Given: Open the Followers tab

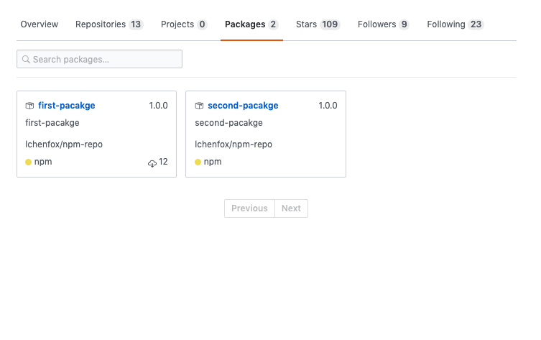Looking at the screenshot, I should 384,24.
